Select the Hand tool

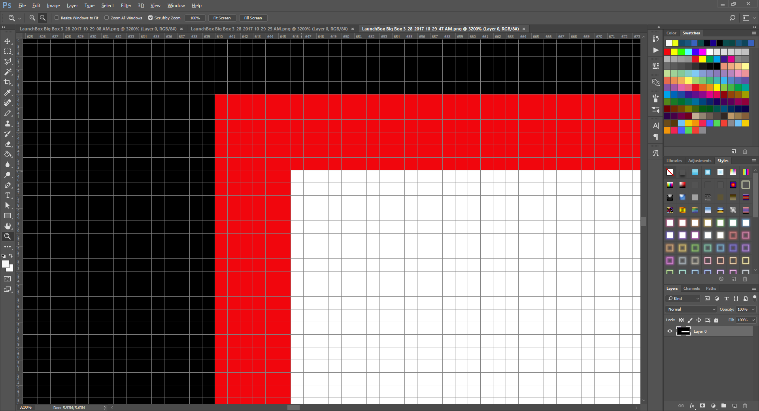coord(8,226)
